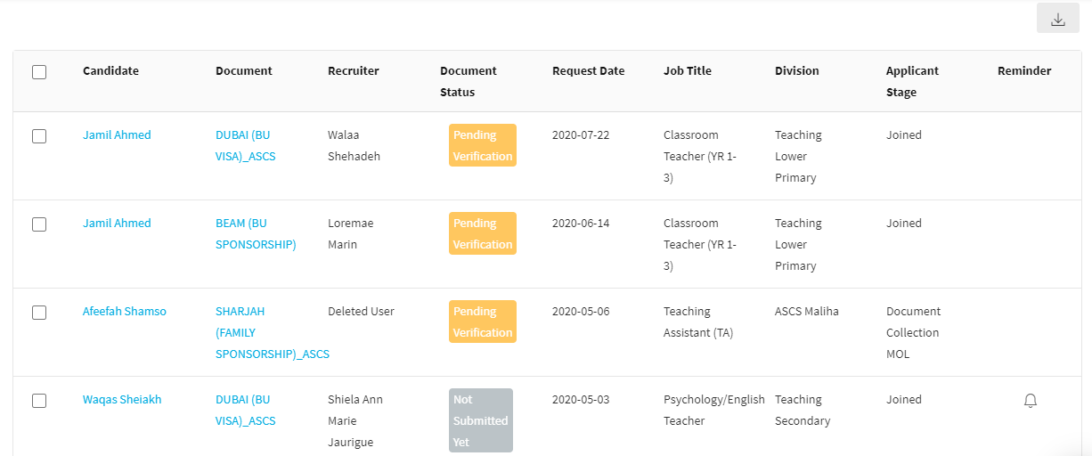The width and height of the screenshot is (1092, 456).
Task: Click the Job Title column header
Action: (x=687, y=71)
